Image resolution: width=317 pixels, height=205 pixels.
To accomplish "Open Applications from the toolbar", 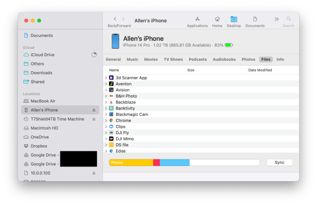I will point(197,19).
